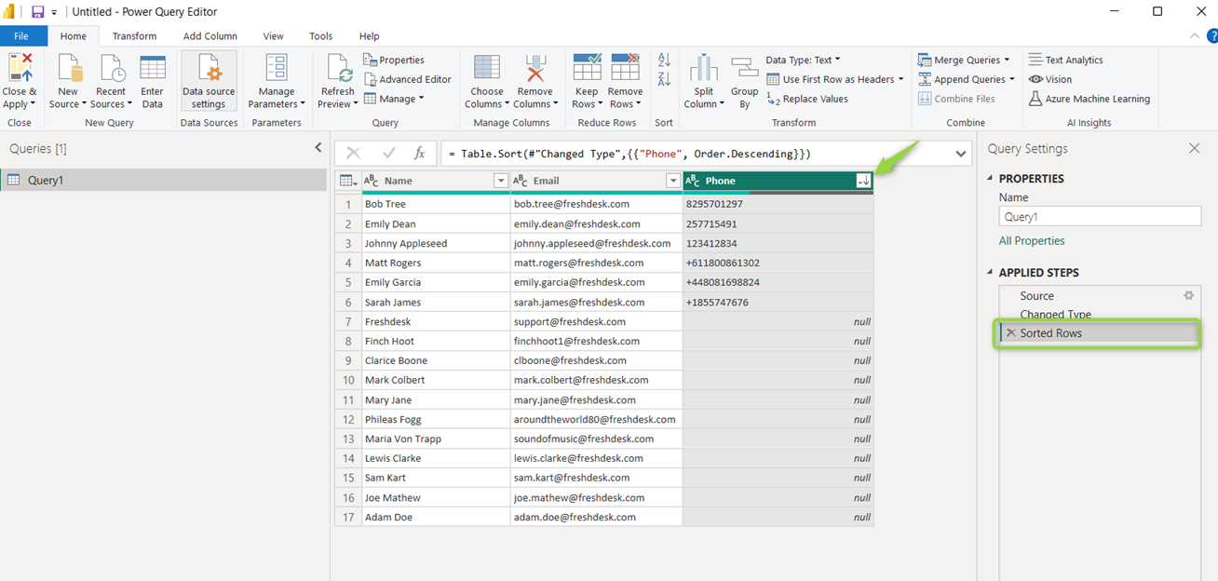This screenshot has width=1218, height=581.
Task: Click the Manage Parameters icon
Action: tap(277, 68)
